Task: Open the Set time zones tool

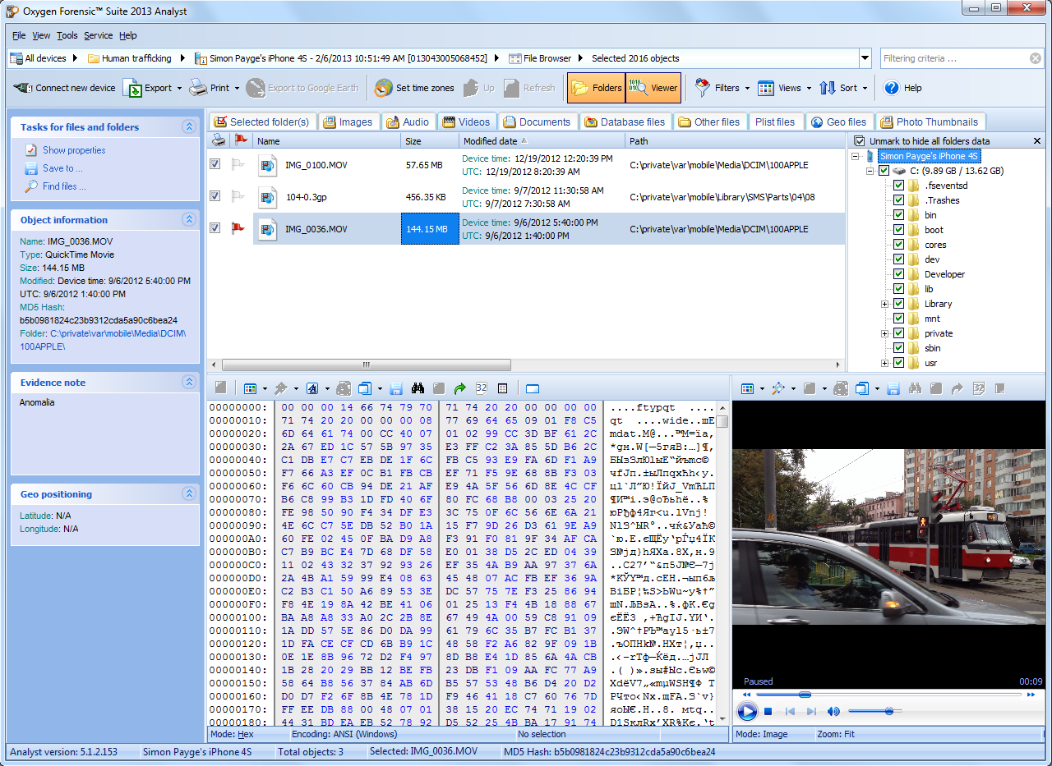Action: (414, 88)
